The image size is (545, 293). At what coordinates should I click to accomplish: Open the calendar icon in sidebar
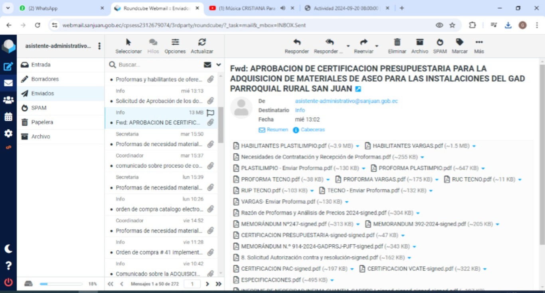point(8,117)
